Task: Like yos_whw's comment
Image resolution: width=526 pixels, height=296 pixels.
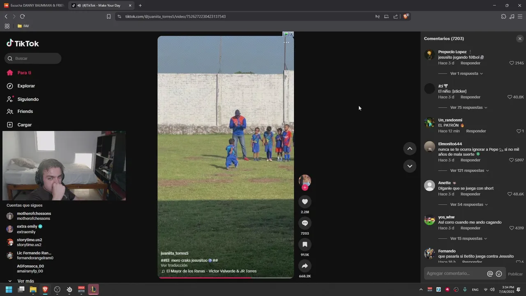Action: pyautogui.click(x=512, y=228)
